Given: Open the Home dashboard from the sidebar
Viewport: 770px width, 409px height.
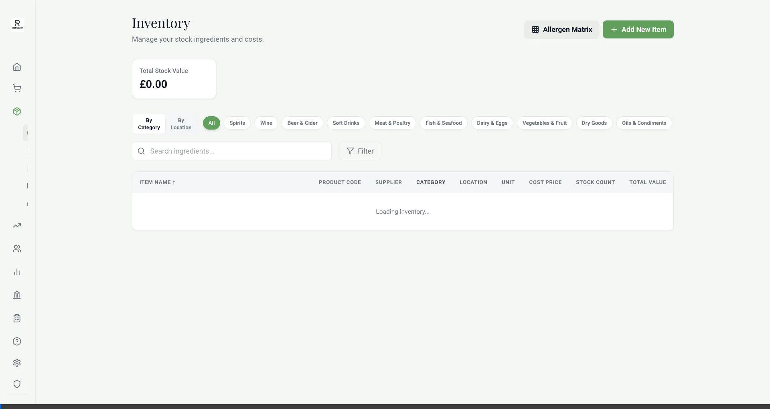Looking at the screenshot, I should click(x=17, y=67).
